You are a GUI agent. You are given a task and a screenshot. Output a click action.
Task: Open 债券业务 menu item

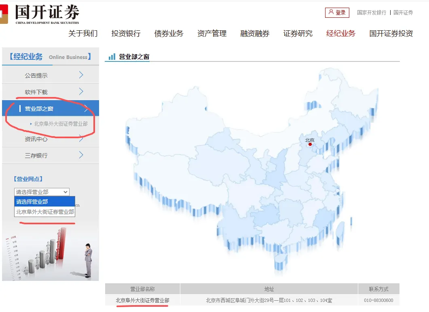click(169, 34)
